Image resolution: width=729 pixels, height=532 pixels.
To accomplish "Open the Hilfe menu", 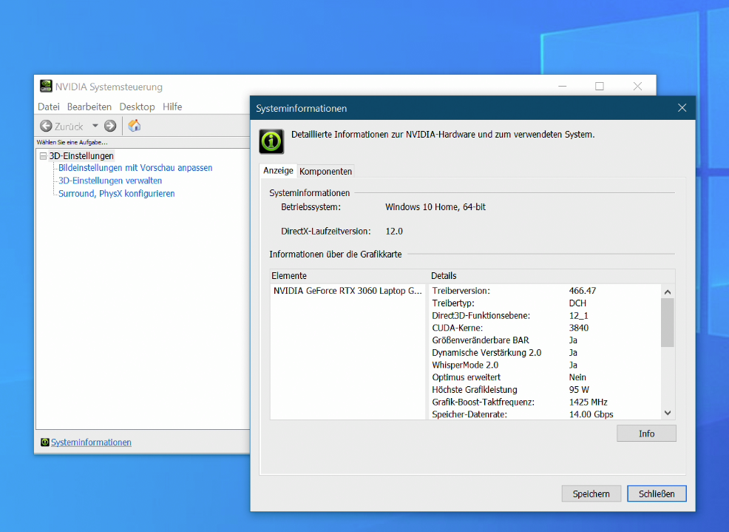I will click(172, 107).
